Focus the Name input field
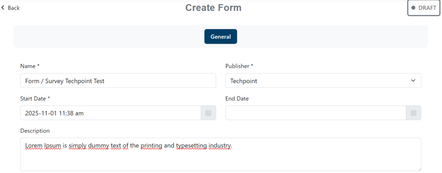 118,81
